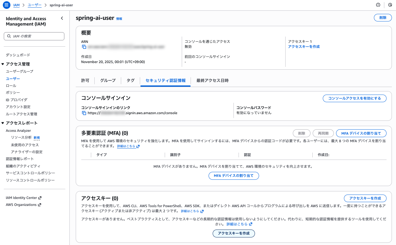
Task: Open the settings icon at top right
Action: click(x=390, y=5)
